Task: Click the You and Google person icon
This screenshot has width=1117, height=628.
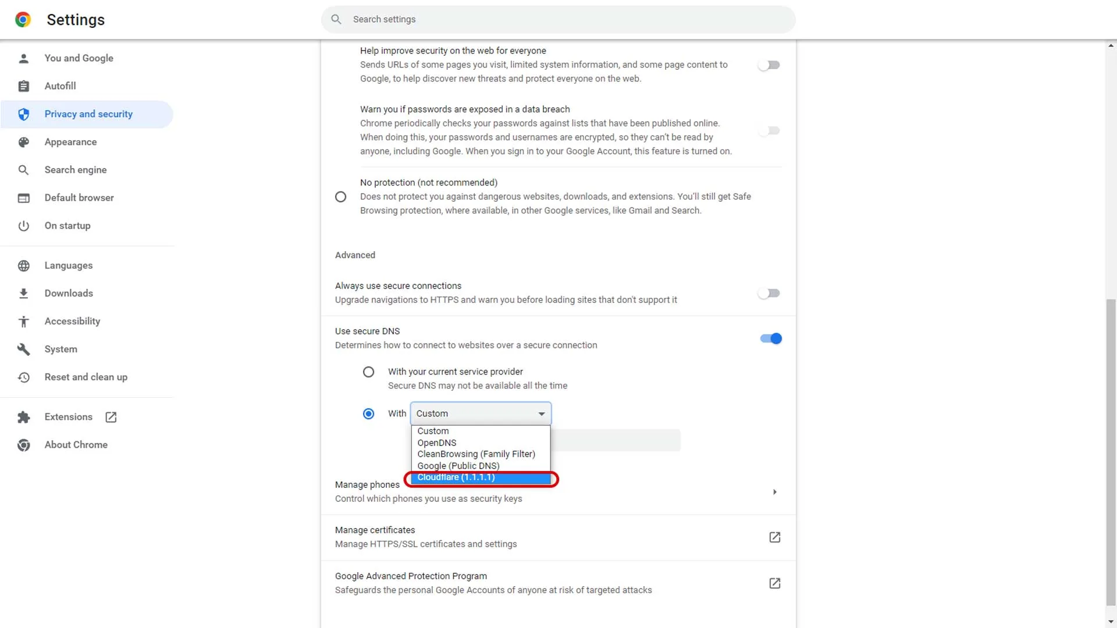Action: pyautogui.click(x=24, y=58)
